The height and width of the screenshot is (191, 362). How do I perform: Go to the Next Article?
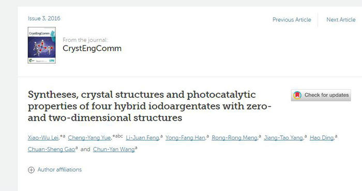[341, 20]
